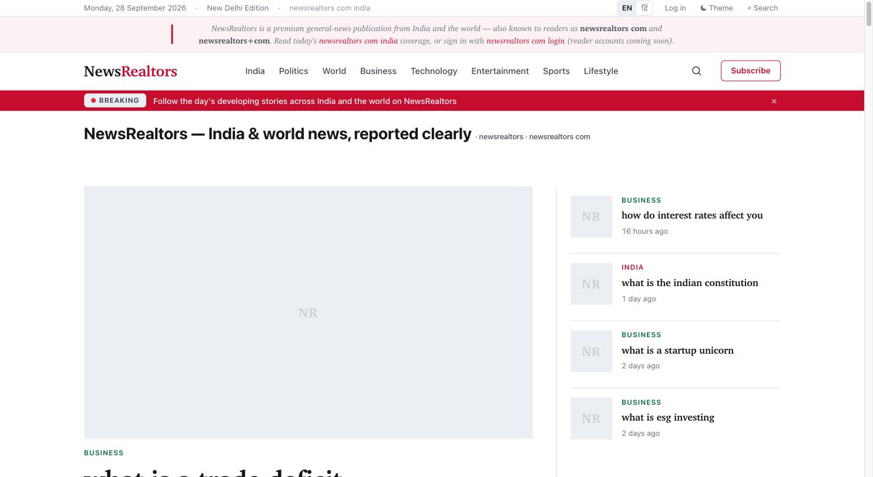Open the Entertainment section

click(500, 71)
